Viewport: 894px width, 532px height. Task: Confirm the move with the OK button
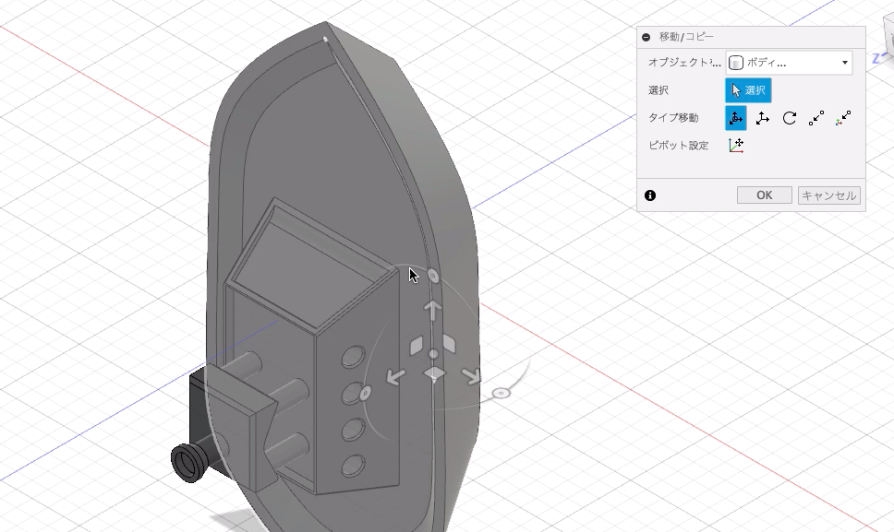pos(764,195)
